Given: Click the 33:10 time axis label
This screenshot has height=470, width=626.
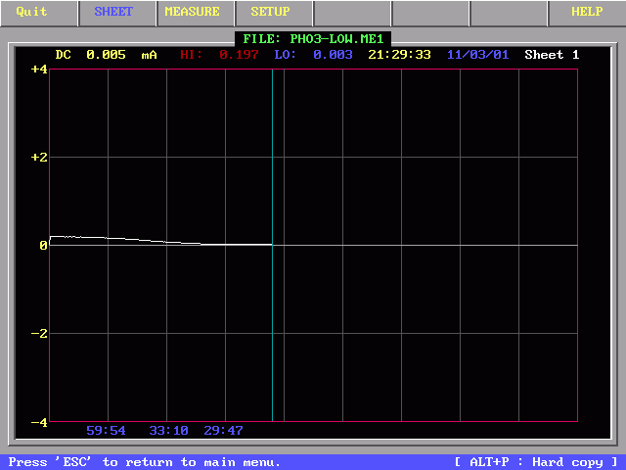Looking at the screenshot, I should pos(168,430).
